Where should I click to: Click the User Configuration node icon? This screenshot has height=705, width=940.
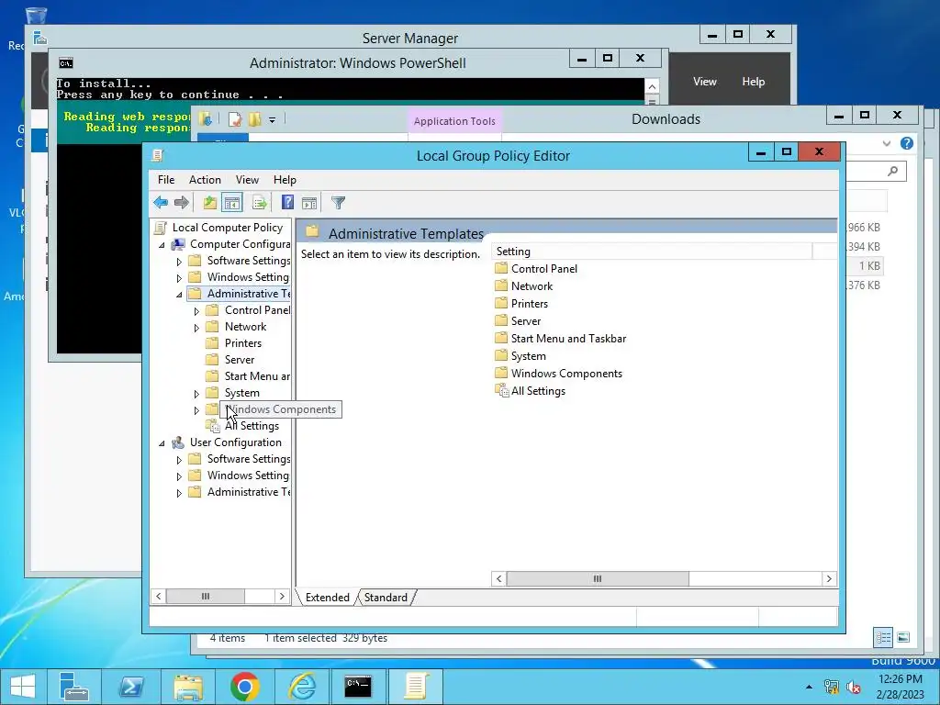click(x=178, y=442)
